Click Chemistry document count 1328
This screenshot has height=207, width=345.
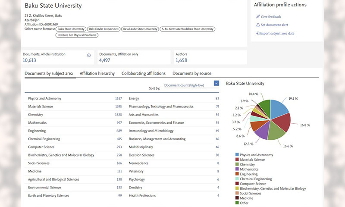point(118,115)
